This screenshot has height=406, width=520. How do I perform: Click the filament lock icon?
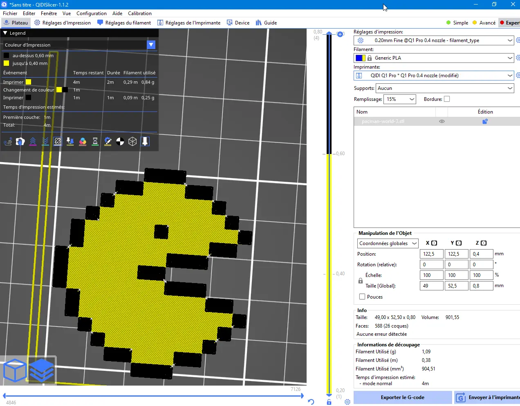click(x=370, y=58)
